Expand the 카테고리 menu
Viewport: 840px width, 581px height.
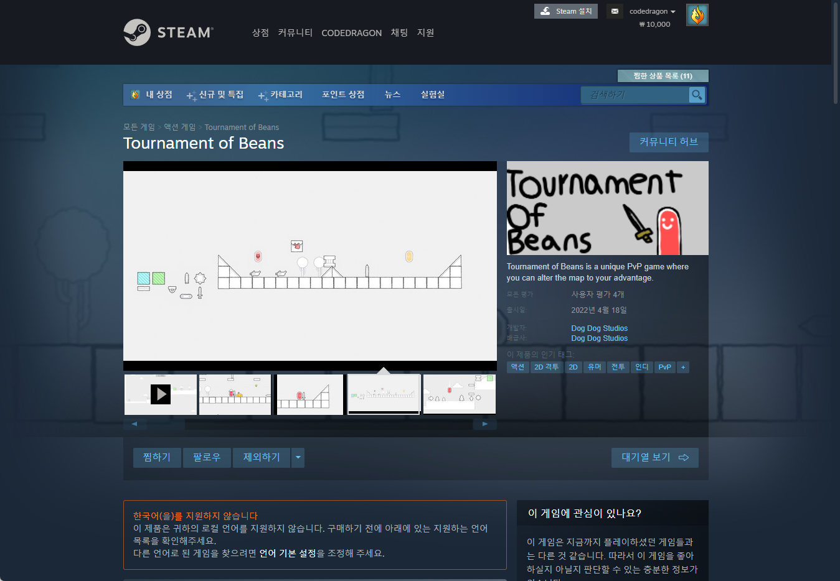[x=280, y=95]
